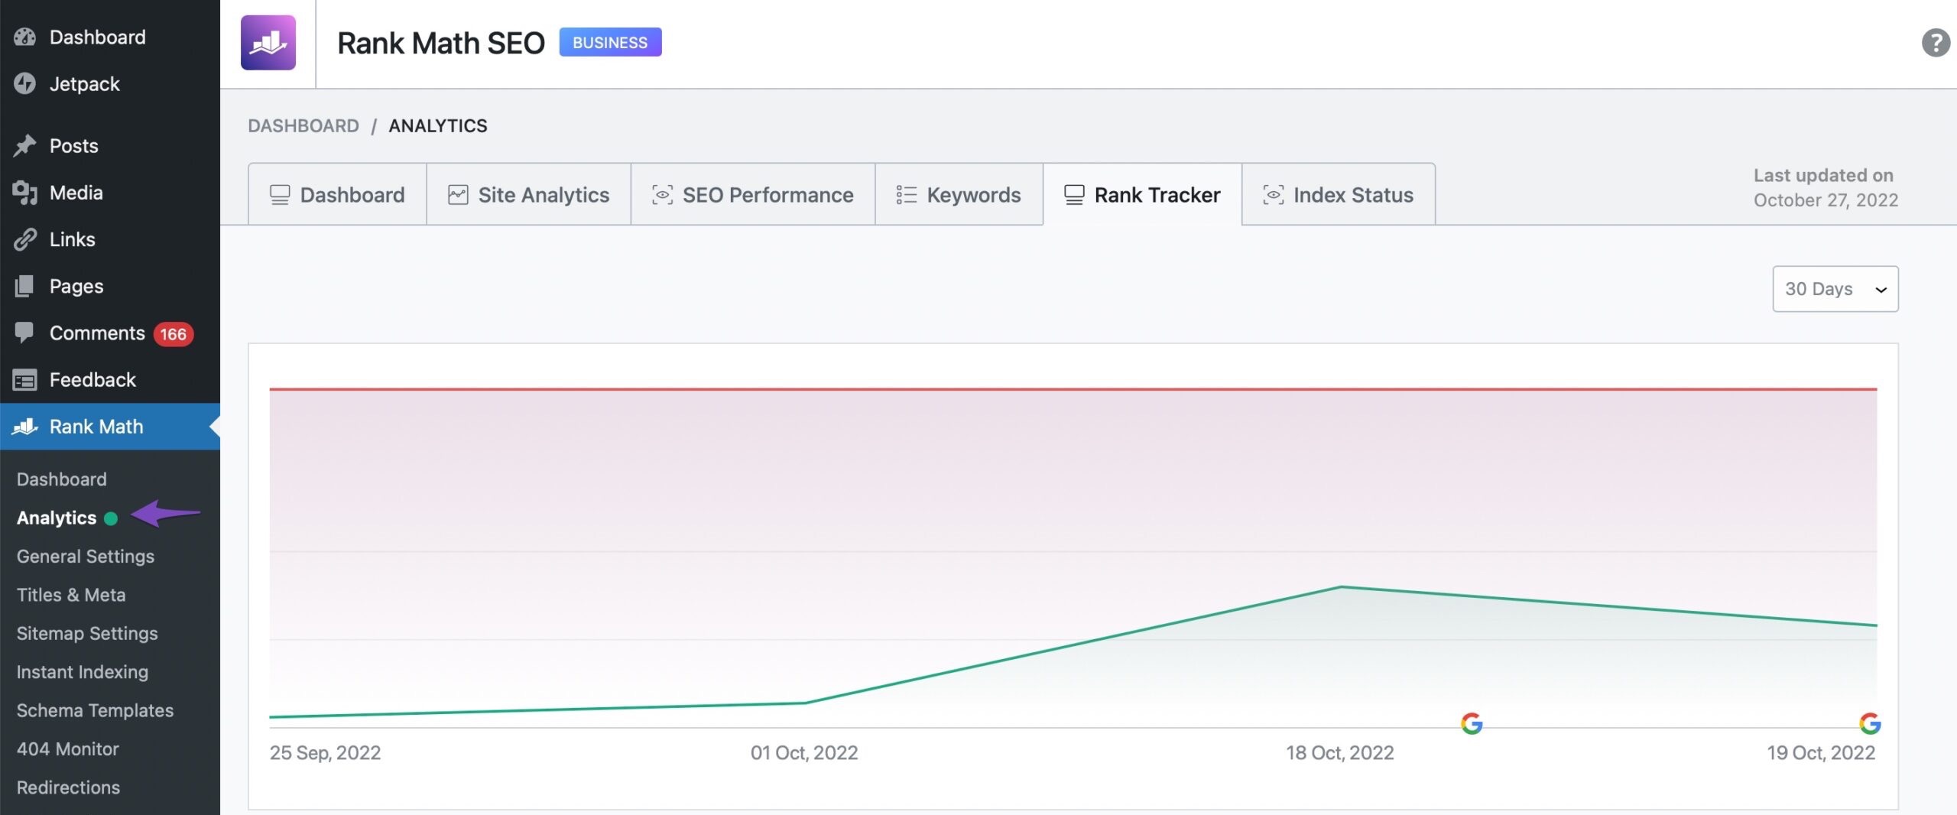Switch to the Site Analytics tab
This screenshot has width=1957, height=815.
(x=528, y=194)
